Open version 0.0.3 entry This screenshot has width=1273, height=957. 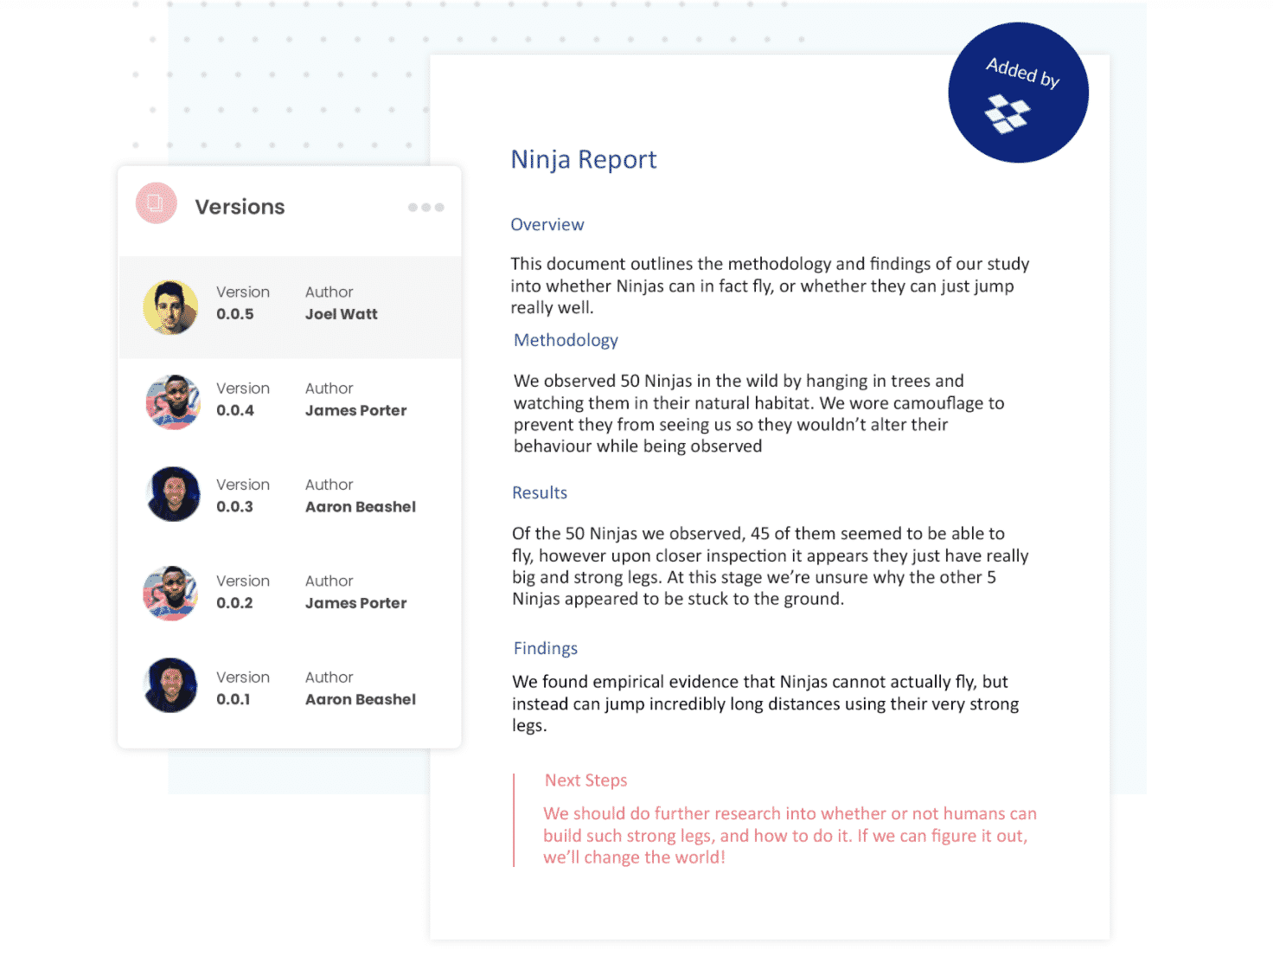pos(235,507)
